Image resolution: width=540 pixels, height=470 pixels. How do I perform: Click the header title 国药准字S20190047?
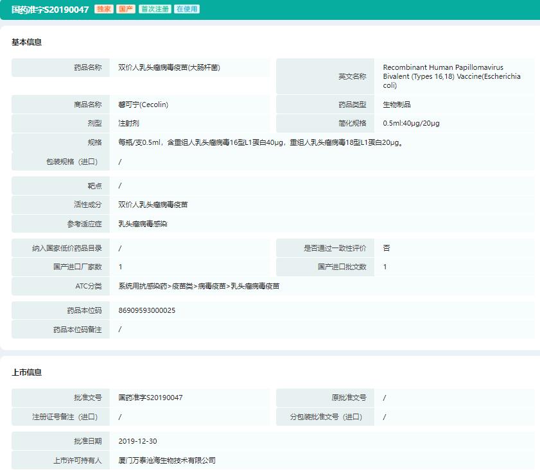pyautogui.click(x=50, y=10)
